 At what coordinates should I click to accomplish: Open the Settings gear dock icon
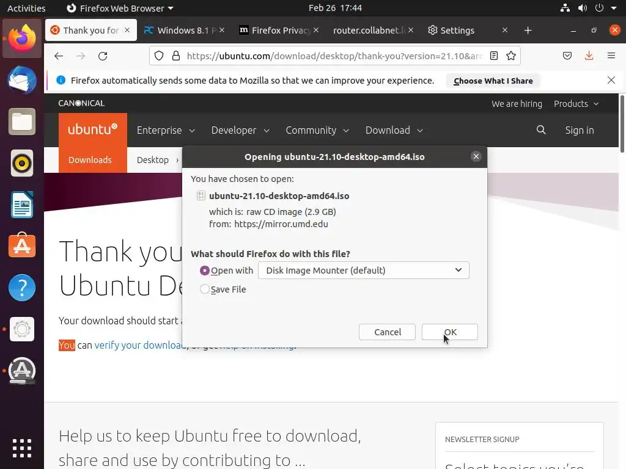point(22,329)
